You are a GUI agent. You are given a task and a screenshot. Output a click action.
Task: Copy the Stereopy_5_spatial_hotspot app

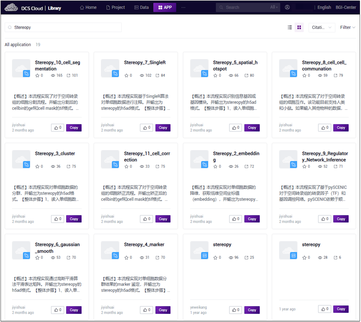[252, 128]
